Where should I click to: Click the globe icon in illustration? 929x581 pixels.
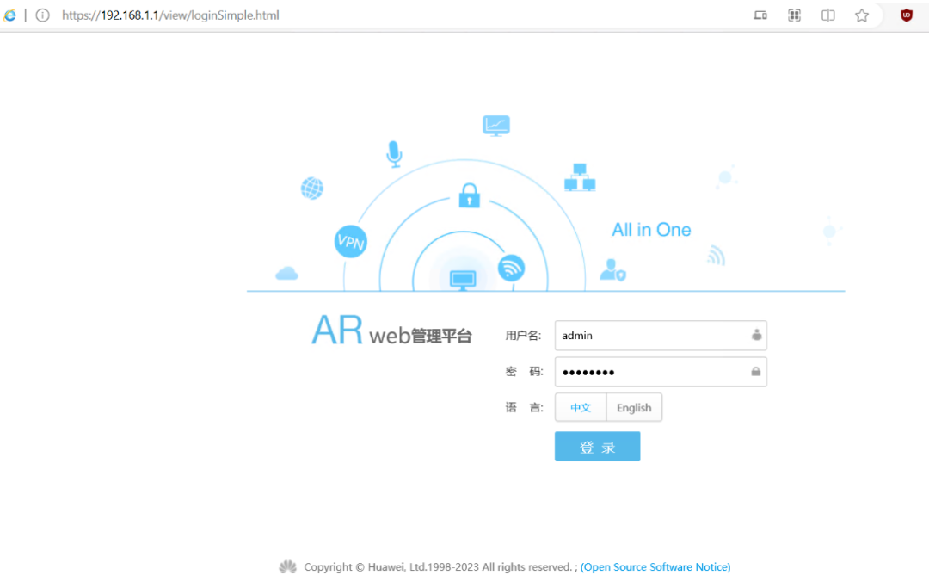tap(311, 189)
